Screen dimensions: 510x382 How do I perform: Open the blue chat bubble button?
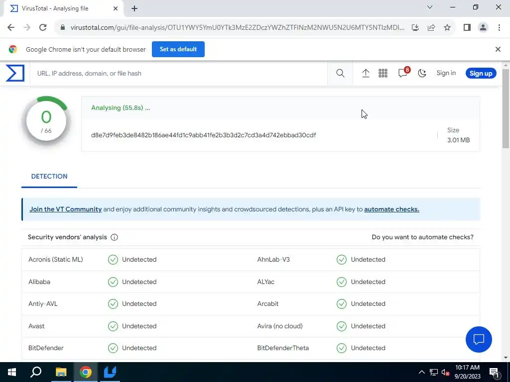[x=479, y=339]
